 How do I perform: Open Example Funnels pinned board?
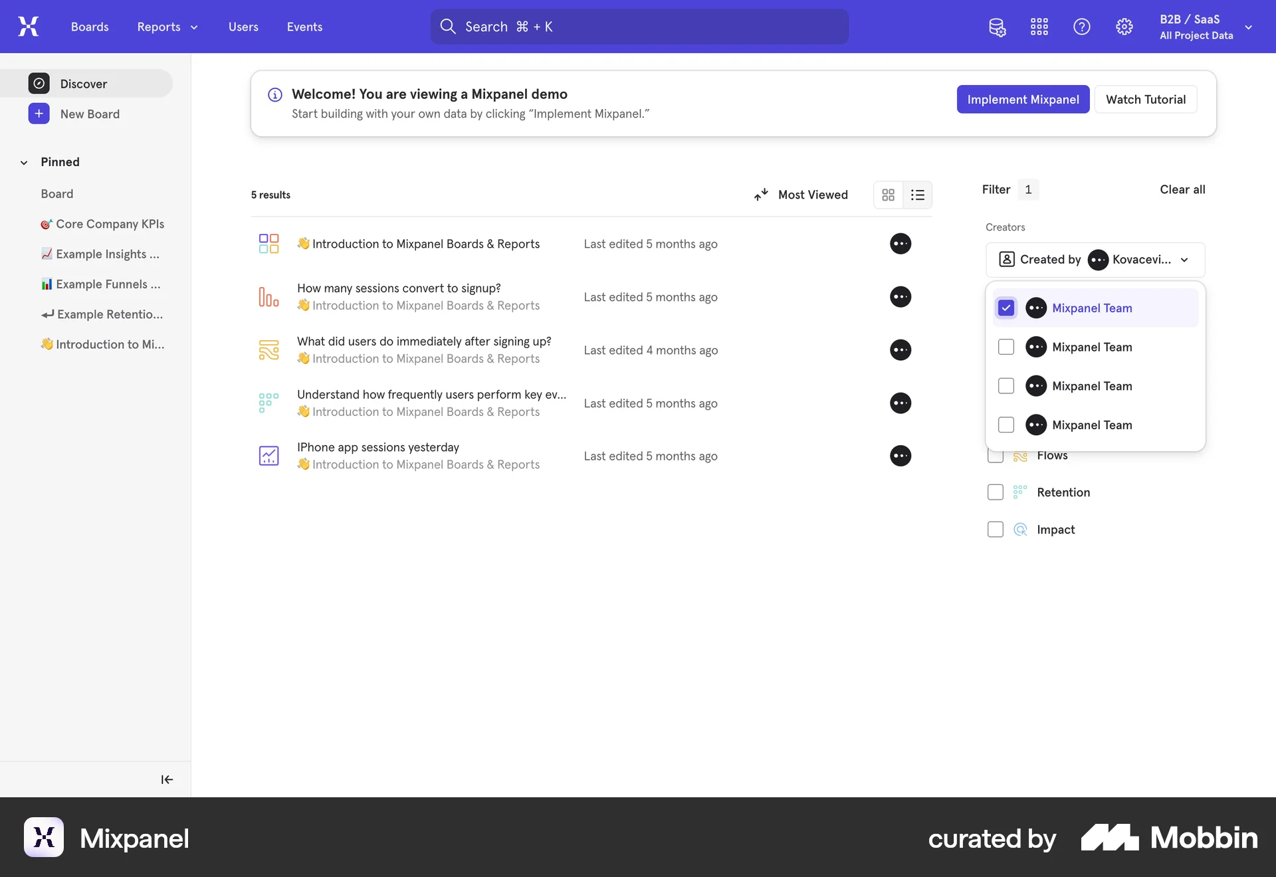pyautogui.click(x=101, y=284)
